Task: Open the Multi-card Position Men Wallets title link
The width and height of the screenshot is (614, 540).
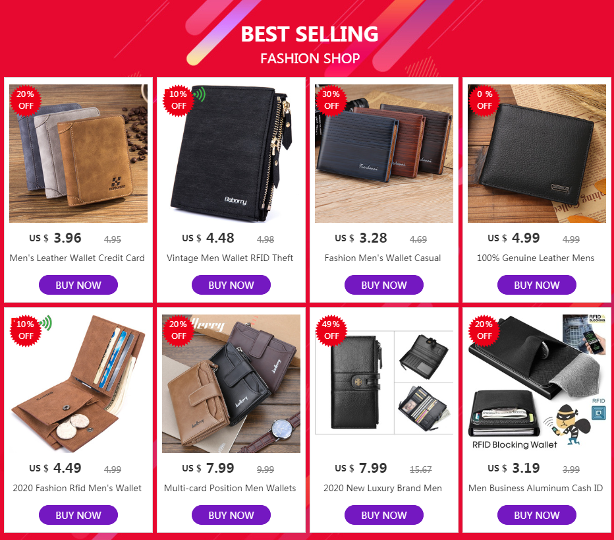Action: 230,489
